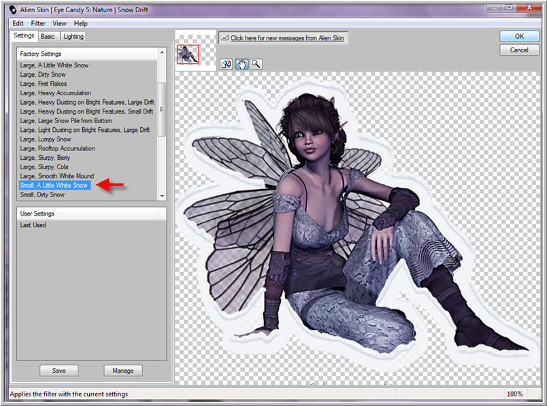Image resolution: width=547 pixels, height=406 pixels.
Task: Select 'Large, Slurpy, Berry' preset
Action: click(x=45, y=158)
